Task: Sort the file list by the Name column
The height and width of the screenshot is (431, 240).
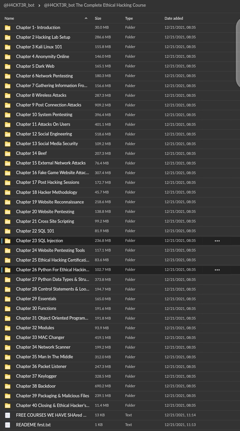Action: pos(9,18)
